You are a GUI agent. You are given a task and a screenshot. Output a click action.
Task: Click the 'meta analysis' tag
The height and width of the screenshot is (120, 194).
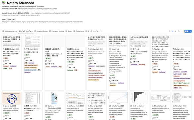(x=100, y=66)
